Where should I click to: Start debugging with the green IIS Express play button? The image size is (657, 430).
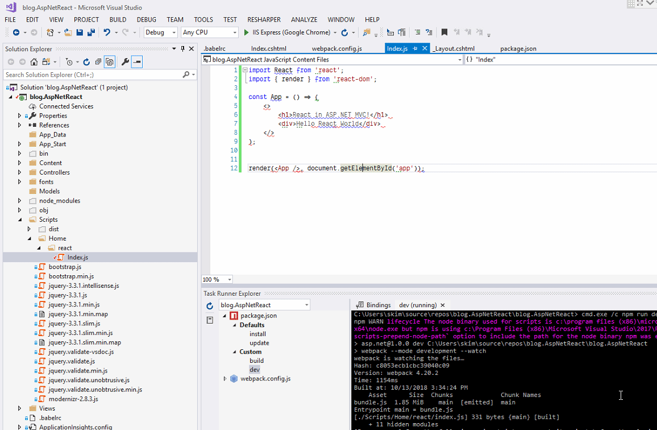click(x=246, y=32)
